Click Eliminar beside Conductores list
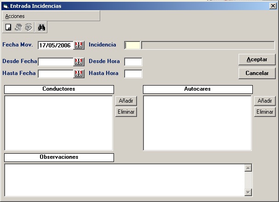 coord(126,112)
